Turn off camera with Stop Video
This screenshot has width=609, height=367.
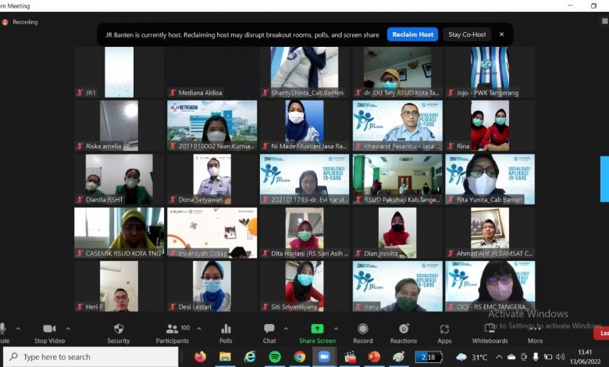click(49, 331)
